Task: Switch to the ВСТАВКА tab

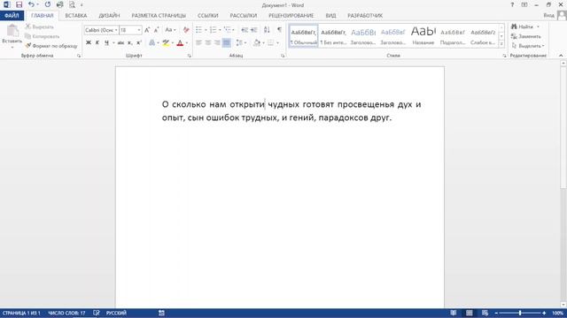Action: (x=76, y=16)
